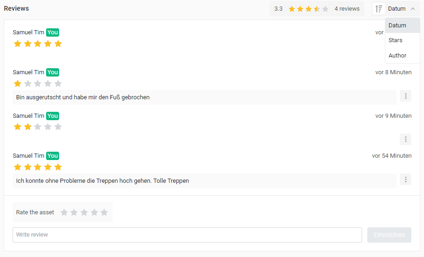Click the 4 reviews count label
The height and width of the screenshot is (257, 424).
pos(347,9)
